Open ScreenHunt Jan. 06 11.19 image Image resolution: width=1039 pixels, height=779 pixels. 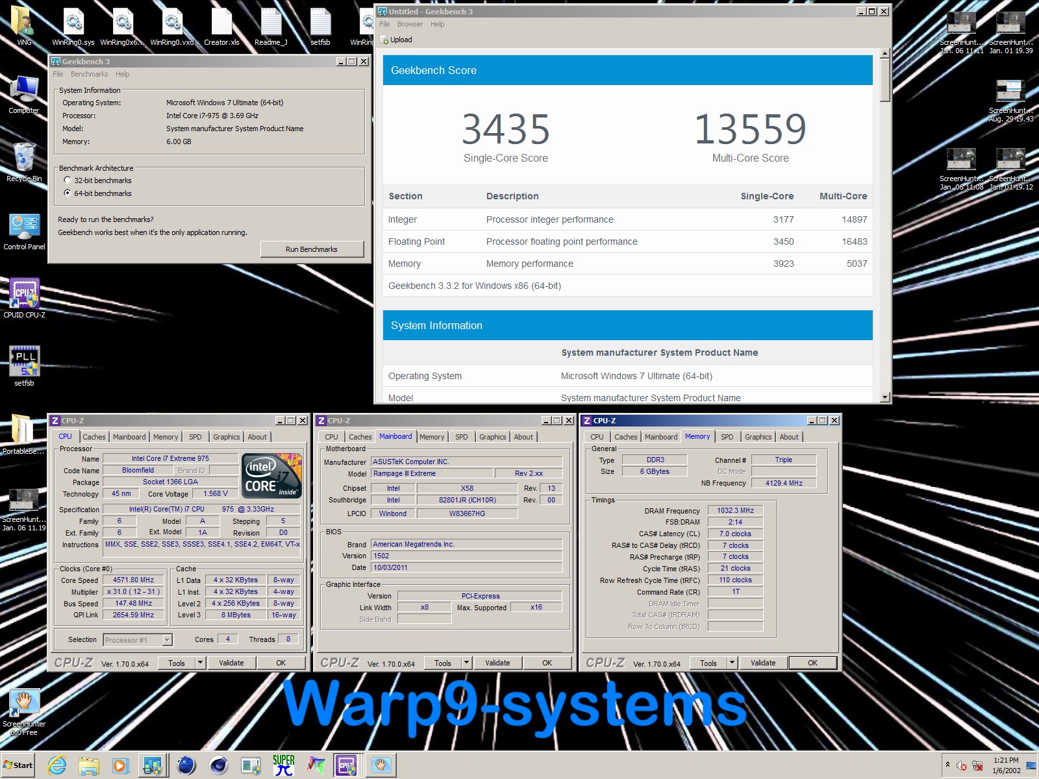tap(24, 510)
